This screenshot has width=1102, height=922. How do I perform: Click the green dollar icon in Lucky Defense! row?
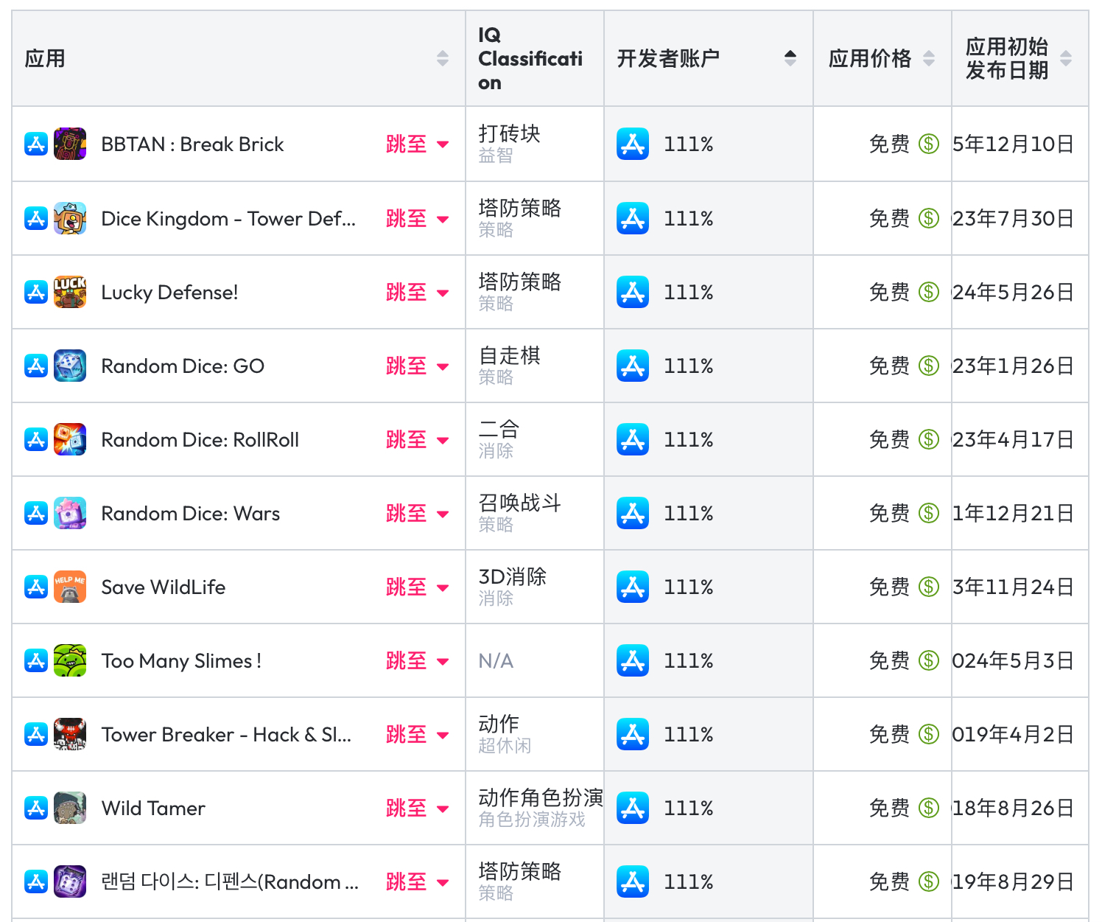[929, 292]
